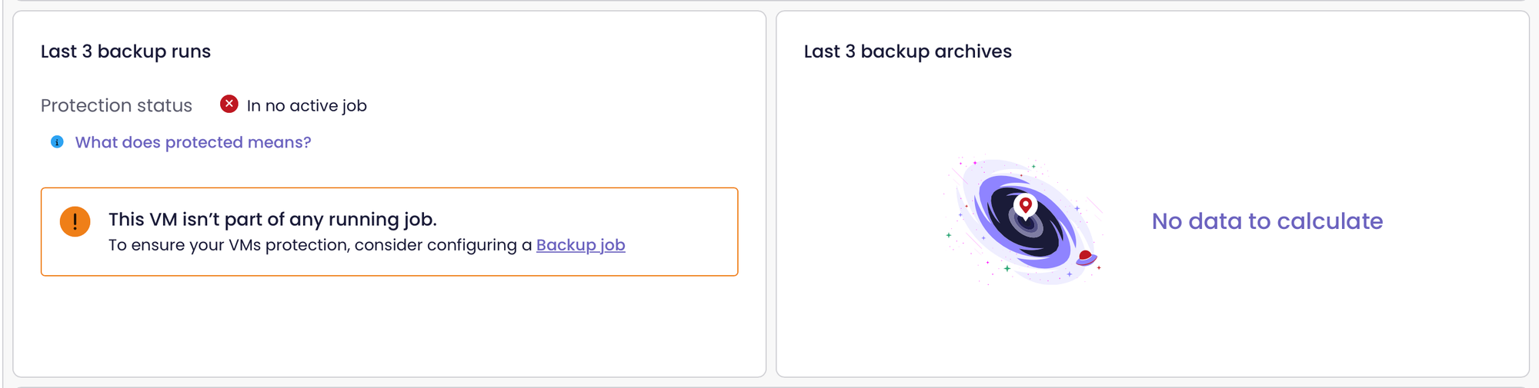Click the red map pin in galaxy
1539x388 pixels.
(1025, 205)
